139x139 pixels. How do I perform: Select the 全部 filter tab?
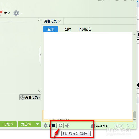[x=51, y=29]
